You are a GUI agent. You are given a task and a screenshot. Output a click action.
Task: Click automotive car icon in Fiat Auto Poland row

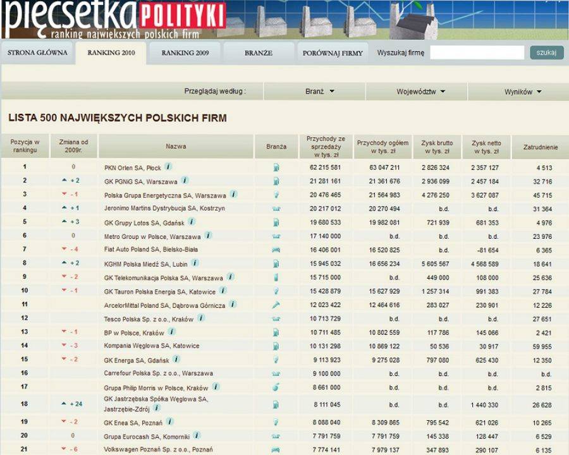tap(276, 250)
